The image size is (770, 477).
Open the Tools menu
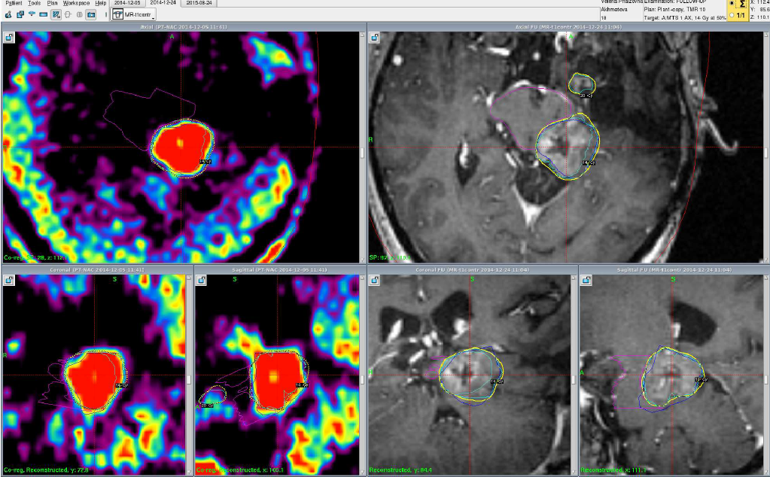[34, 3]
